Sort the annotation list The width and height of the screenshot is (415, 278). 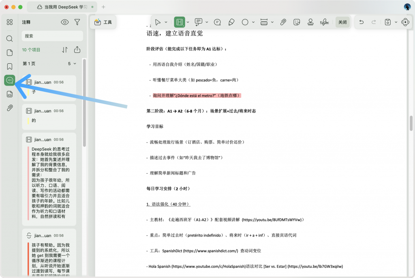[65, 50]
